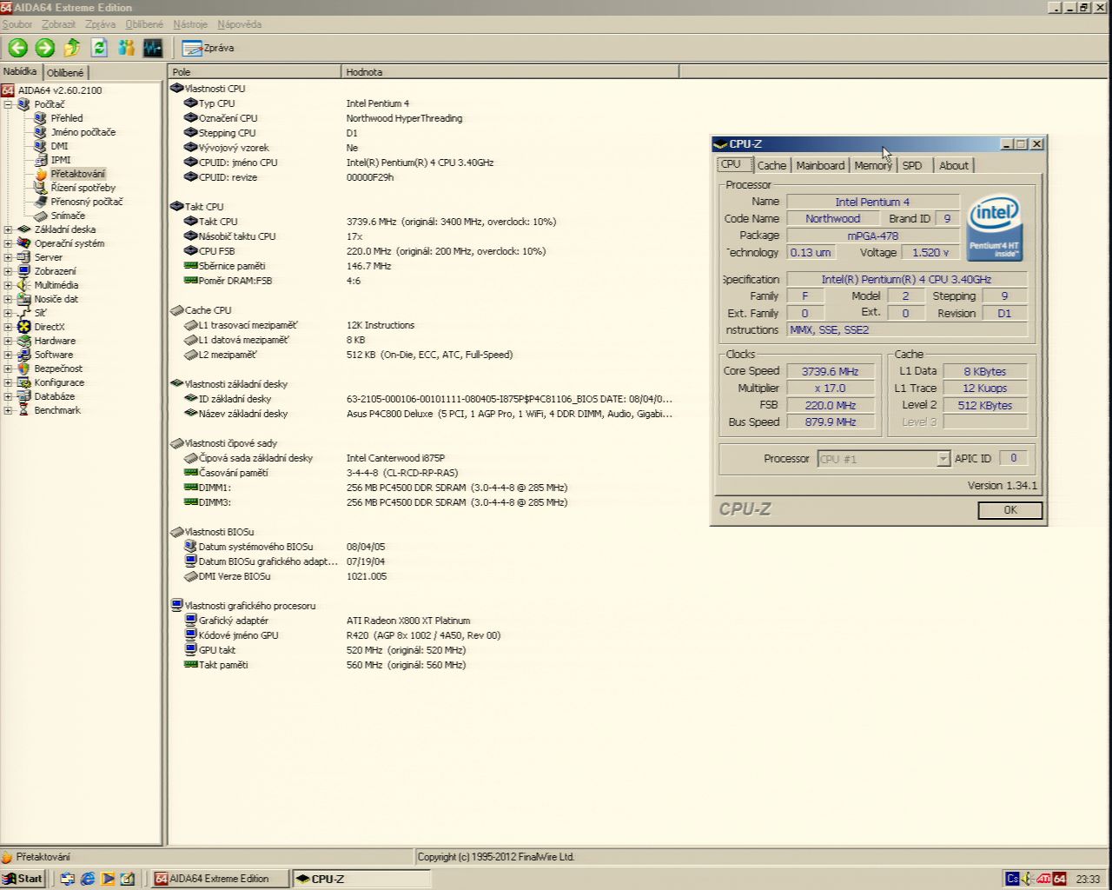Open the users toolbar icon
Screen dimensions: 1112x890
pos(126,48)
